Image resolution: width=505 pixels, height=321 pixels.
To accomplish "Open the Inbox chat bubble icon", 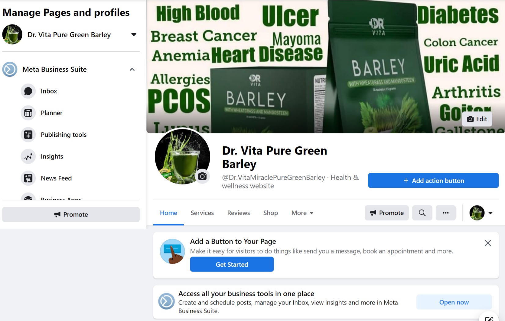I will click(x=28, y=91).
